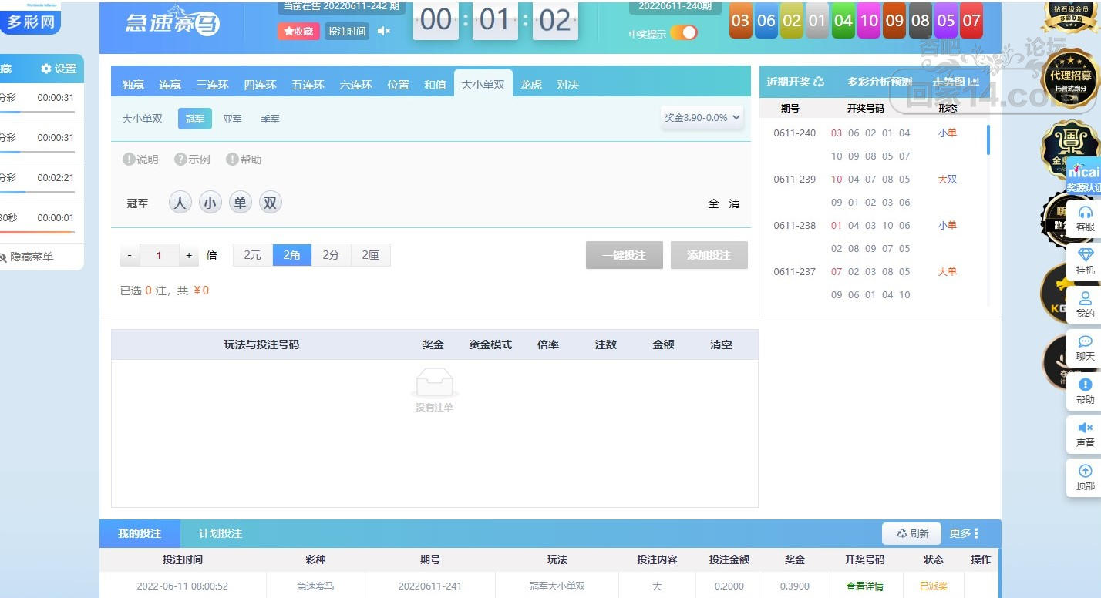This screenshot has height=598, width=1101.
Task: Mute sound via speaker icon near 投注时间
Action: click(383, 31)
